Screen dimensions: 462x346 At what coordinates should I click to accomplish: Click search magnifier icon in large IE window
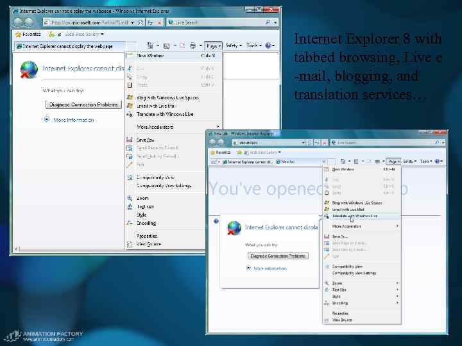268,22
